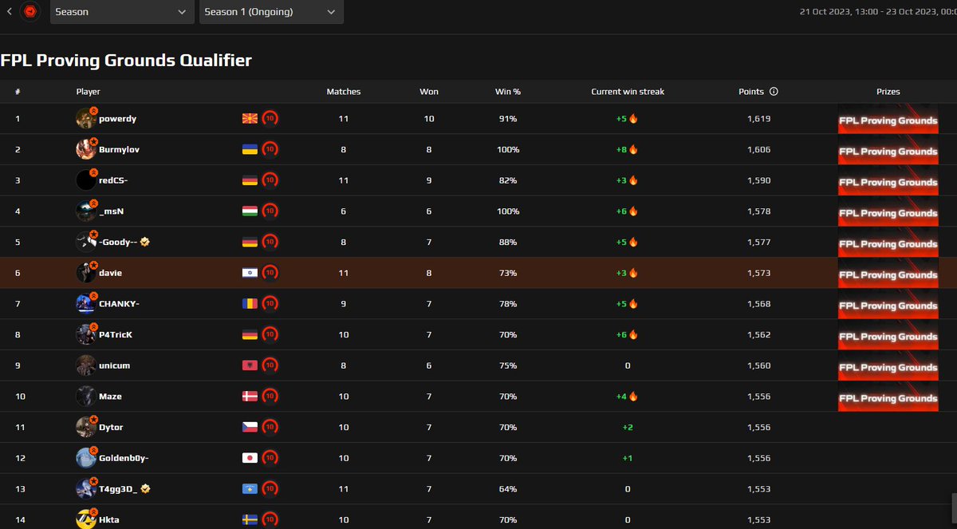Click the verified badge next to -Goody--
Image resolution: width=957 pixels, height=529 pixels.
point(145,242)
